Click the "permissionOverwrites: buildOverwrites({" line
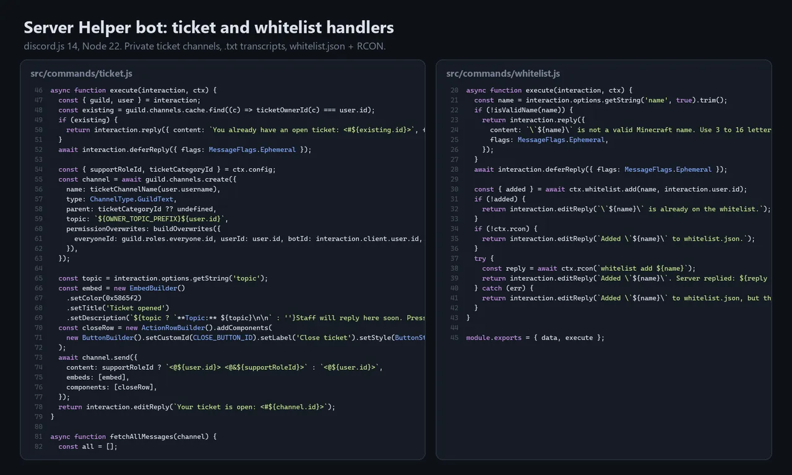This screenshot has width=792, height=475. click(x=143, y=229)
